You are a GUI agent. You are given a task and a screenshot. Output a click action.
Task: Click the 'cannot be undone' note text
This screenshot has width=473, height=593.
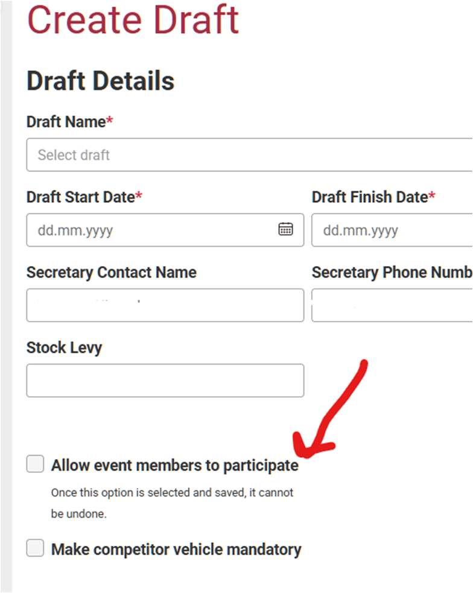(172, 503)
